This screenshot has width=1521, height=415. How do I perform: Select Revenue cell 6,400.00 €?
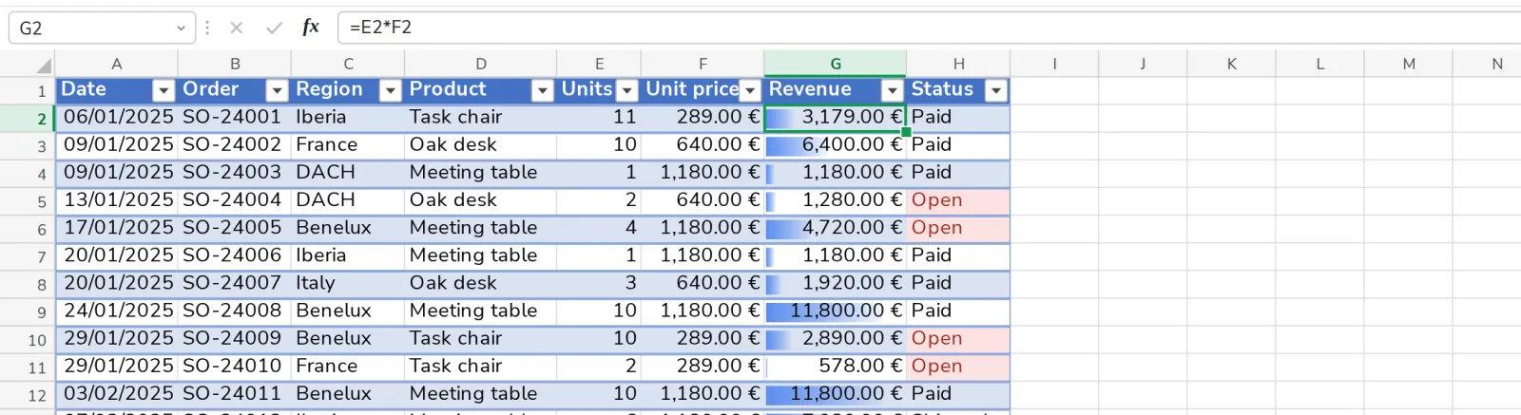836,145
